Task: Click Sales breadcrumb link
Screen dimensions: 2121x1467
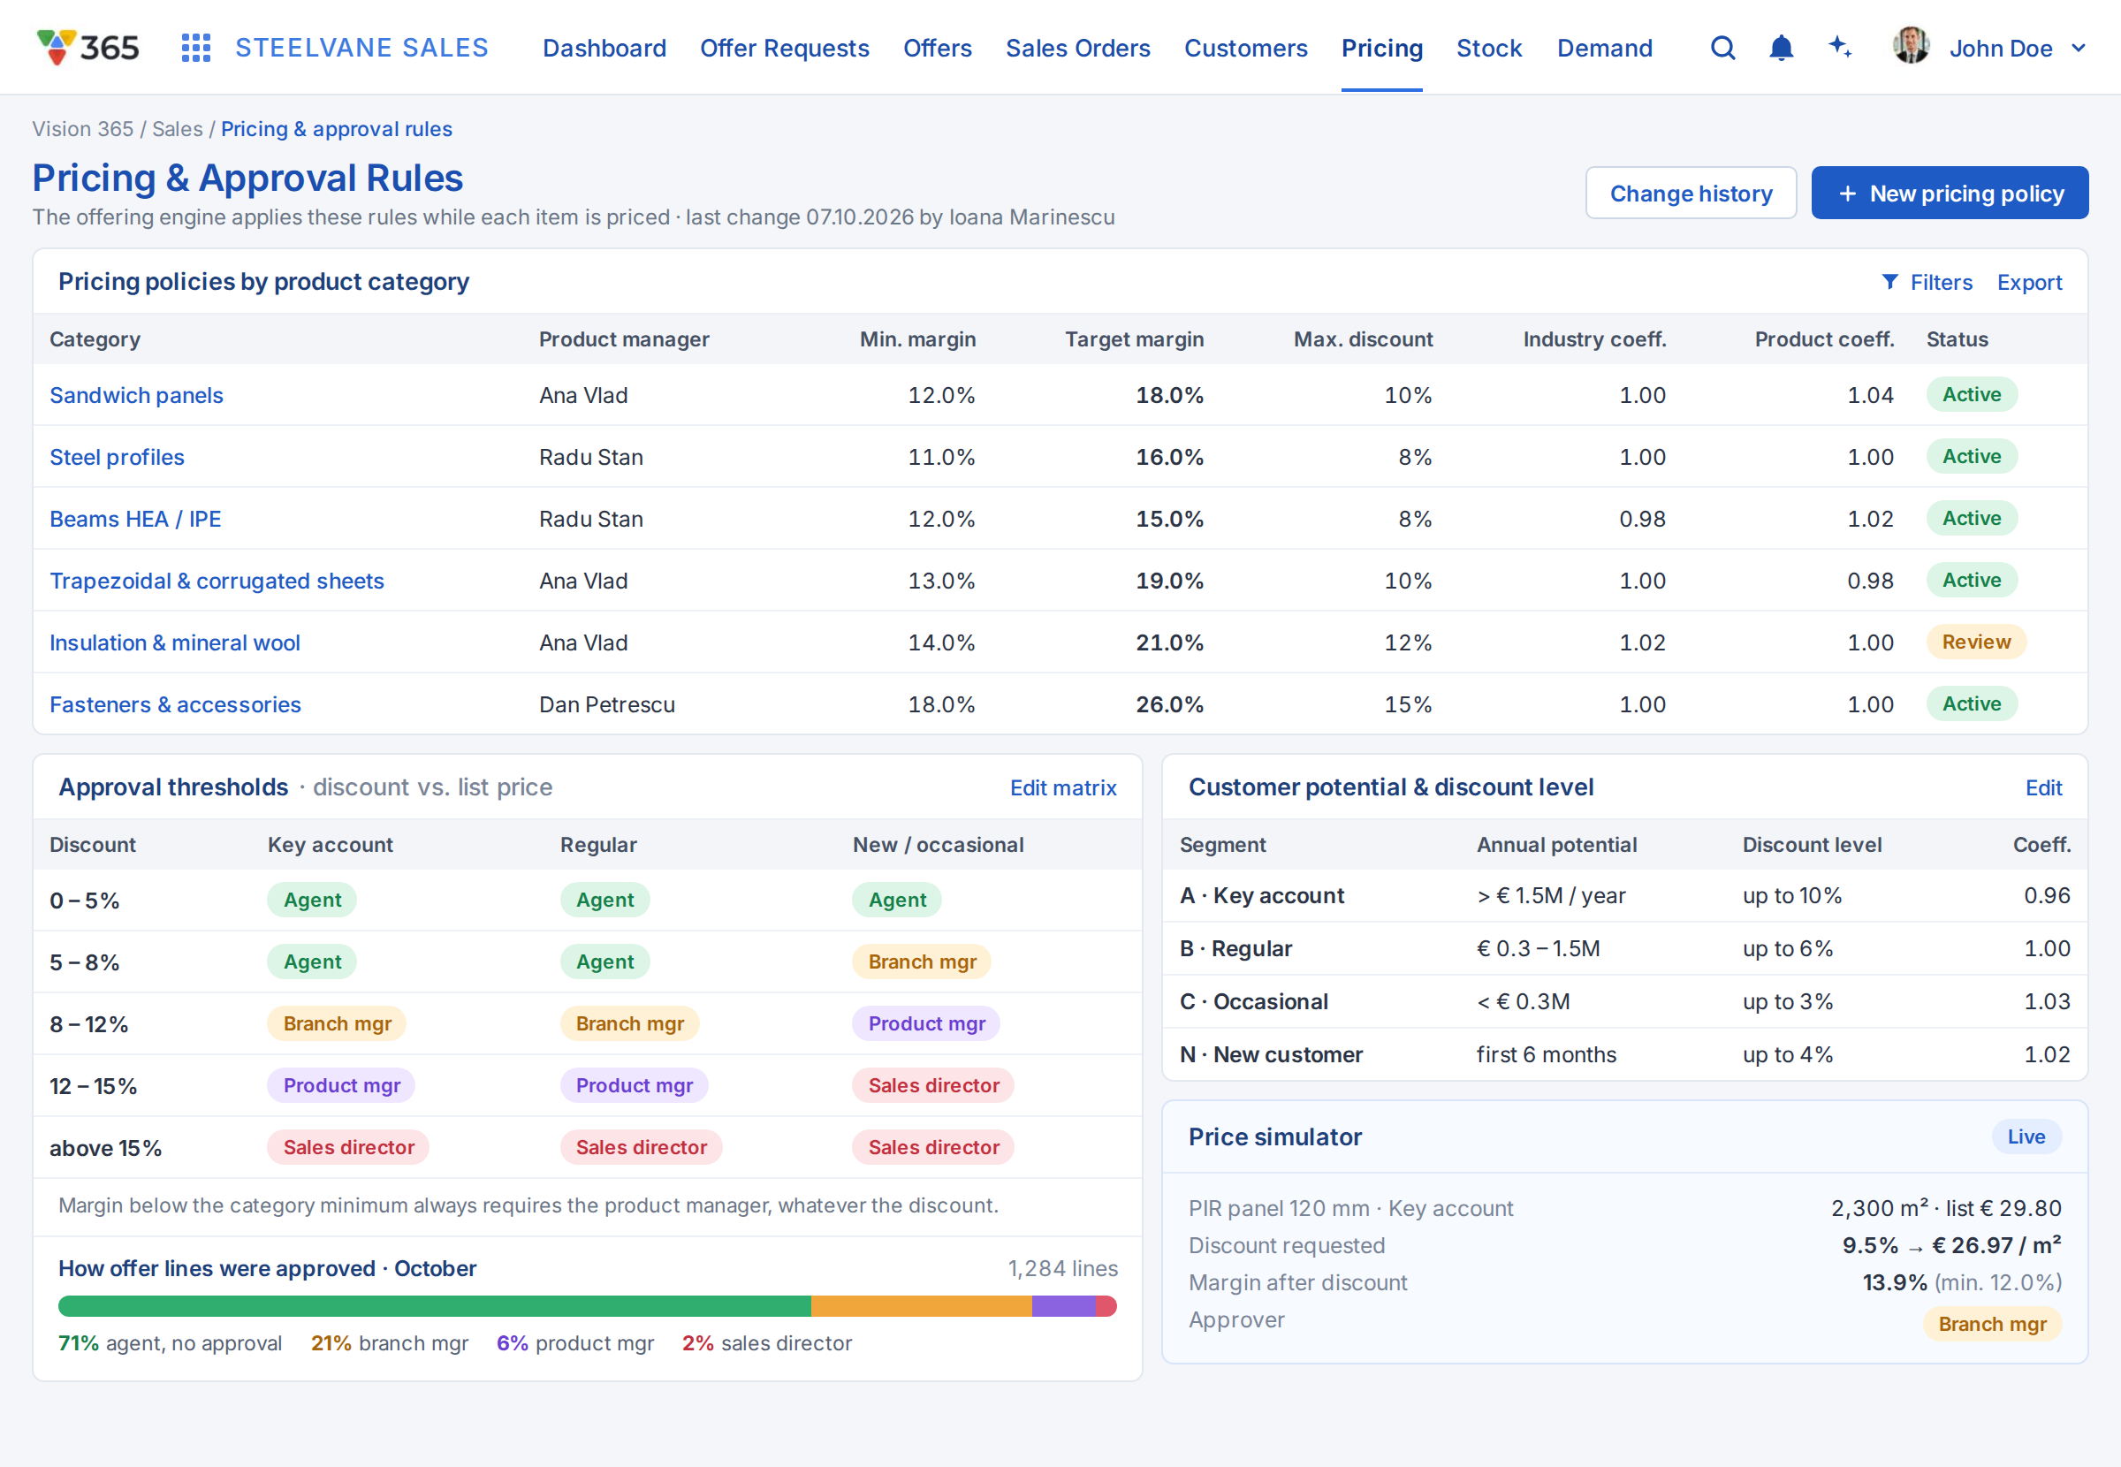Action: point(177,129)
